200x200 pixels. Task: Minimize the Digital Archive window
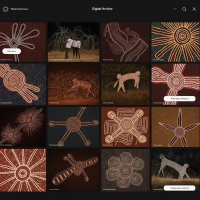[175, 9]
